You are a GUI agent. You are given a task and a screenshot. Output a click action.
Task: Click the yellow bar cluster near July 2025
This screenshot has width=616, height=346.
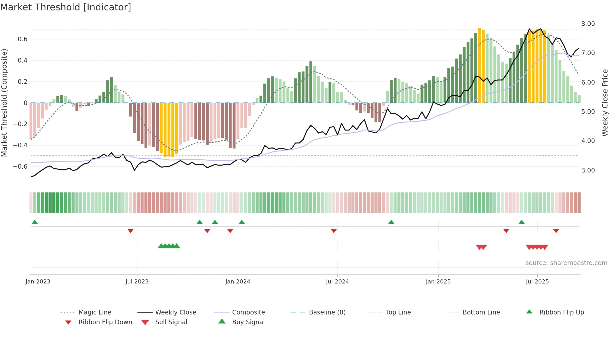point(537,66)
